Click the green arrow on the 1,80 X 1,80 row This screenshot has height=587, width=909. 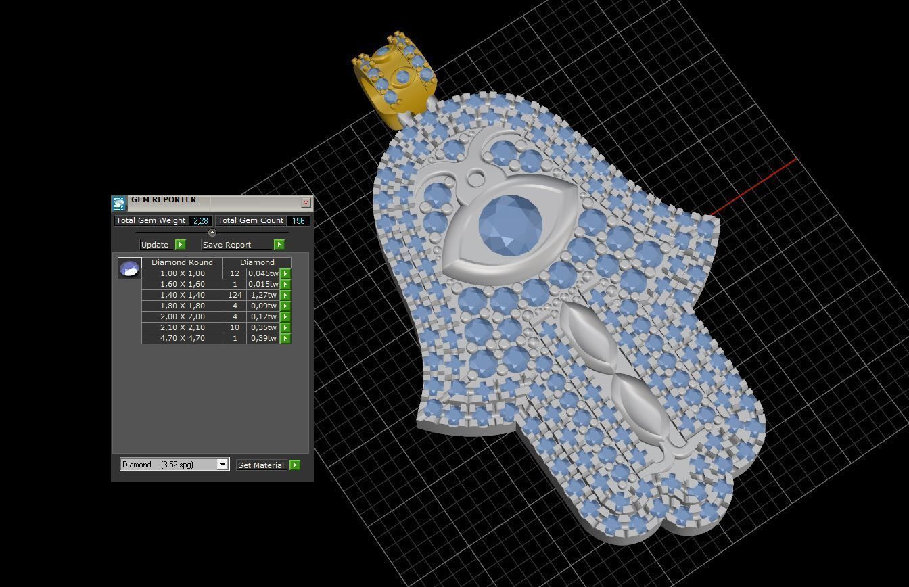pos(285,306)
